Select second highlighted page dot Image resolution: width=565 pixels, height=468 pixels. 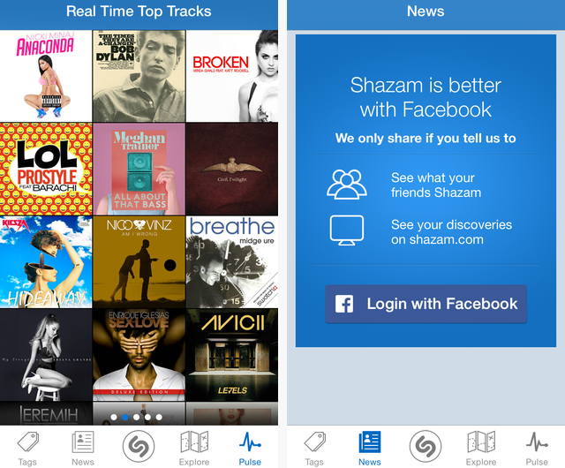point(125,417)
